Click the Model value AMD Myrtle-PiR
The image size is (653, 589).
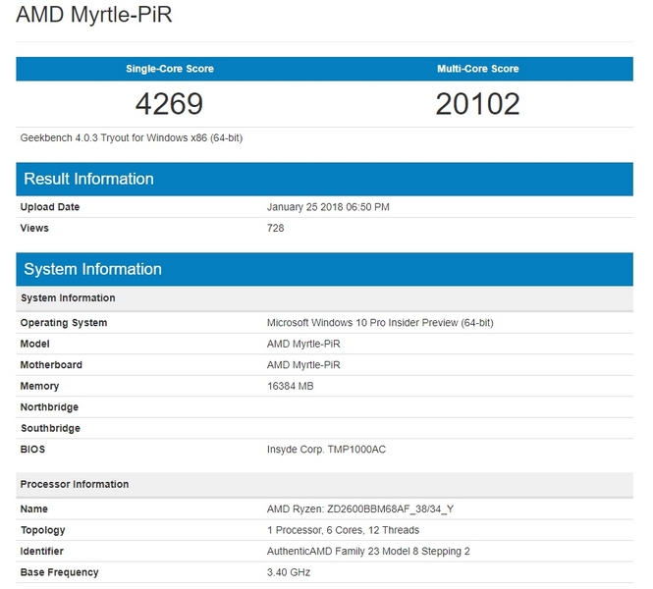pos(309,344)
